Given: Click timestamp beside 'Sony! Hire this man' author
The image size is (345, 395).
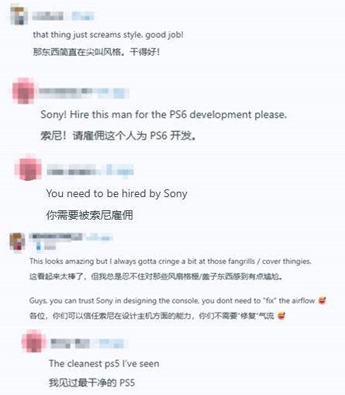Looking at the screenshot, I should tap(114, 93).
